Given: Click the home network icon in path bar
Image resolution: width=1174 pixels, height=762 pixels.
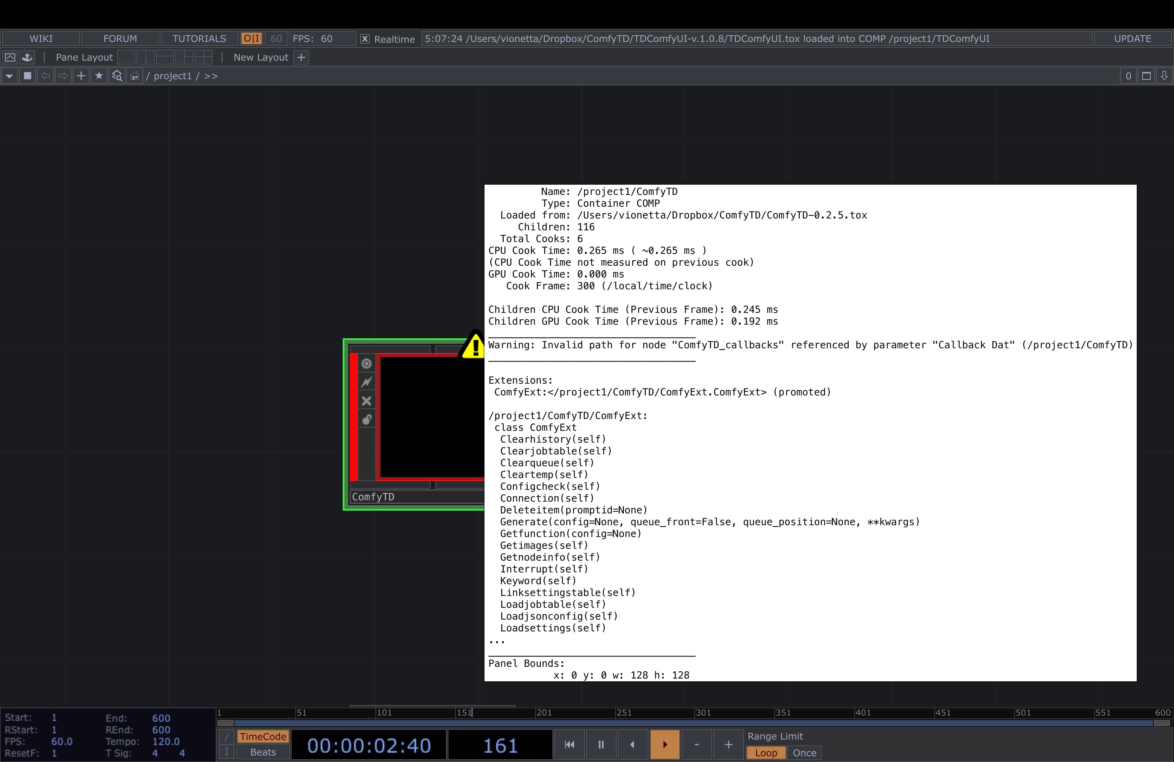Looking at the screenshot, I should (135, 76).
